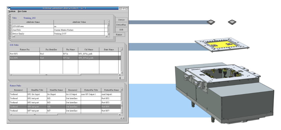
Task: Select the 'device family' attribute cell
Action: [33, 33]
